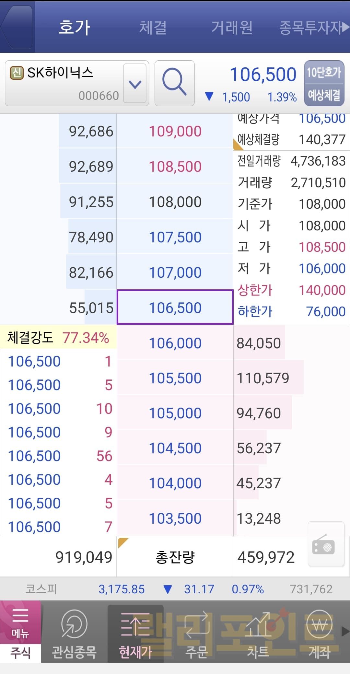Open the hamburger 메뉴 icon
Viewport: 350px width, 674px height.
pyautogui.click(x=20, y=622)
